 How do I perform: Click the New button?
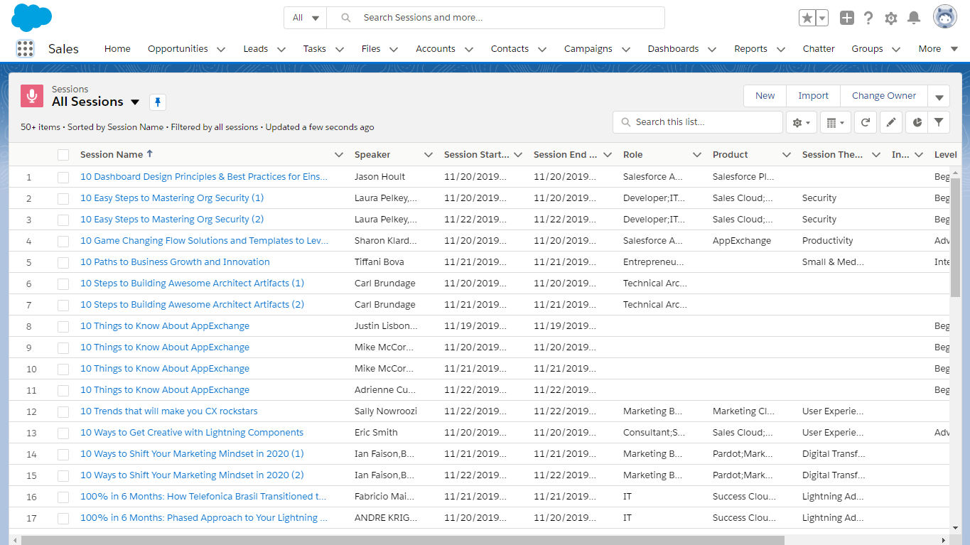tap(765, 95)
